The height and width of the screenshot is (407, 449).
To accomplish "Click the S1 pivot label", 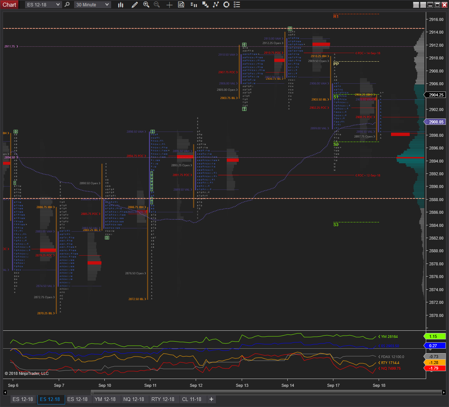I will click(x=336, y=97).
